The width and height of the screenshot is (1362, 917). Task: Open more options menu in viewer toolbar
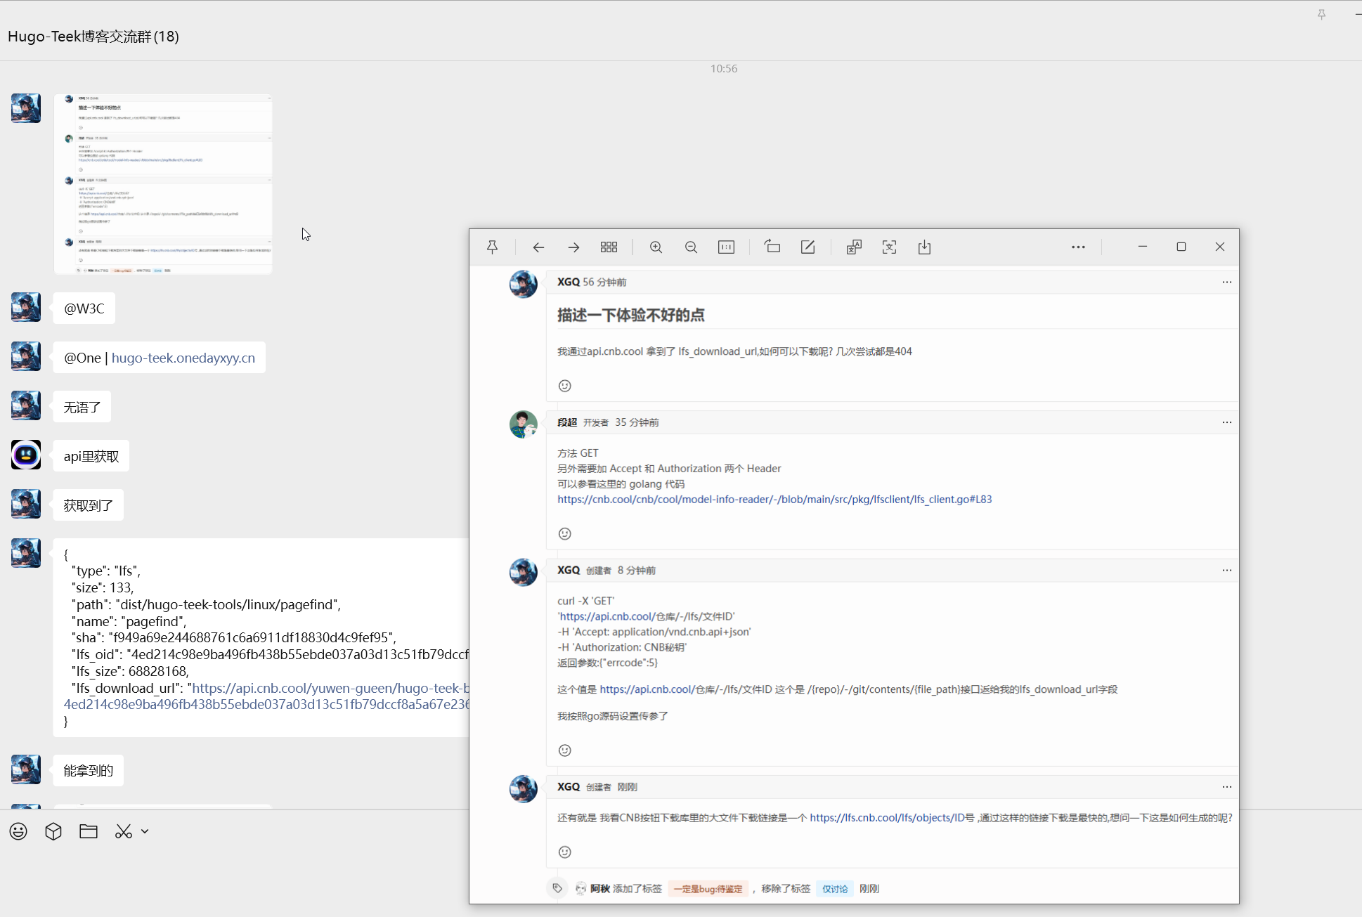click(x=1078, y=247)
